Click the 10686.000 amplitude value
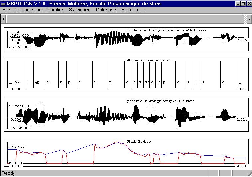The width and height of the screenshot is (252, 177). point(19,35)
